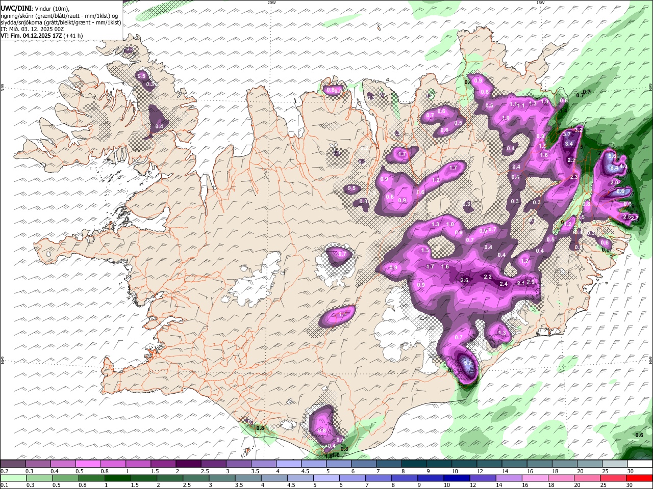
Task: Click the "0.2" label in the top legend row
Action: (x=4, y=471)
